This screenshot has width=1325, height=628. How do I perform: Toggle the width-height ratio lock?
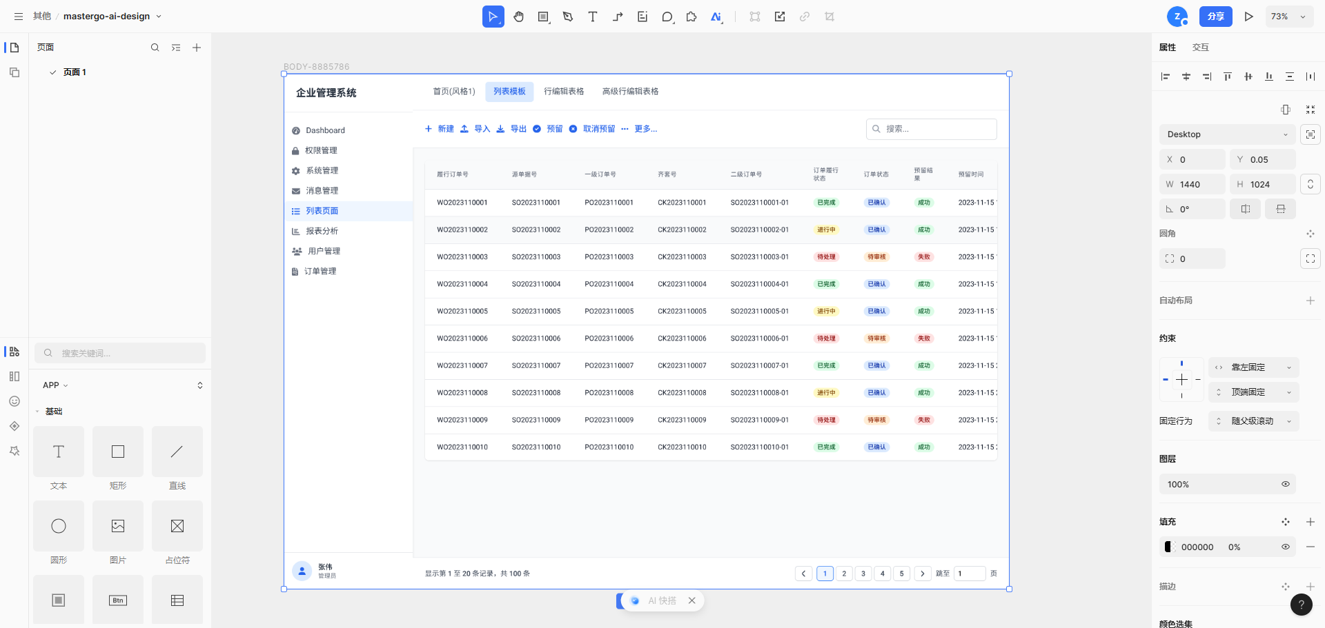(1310, 184)
